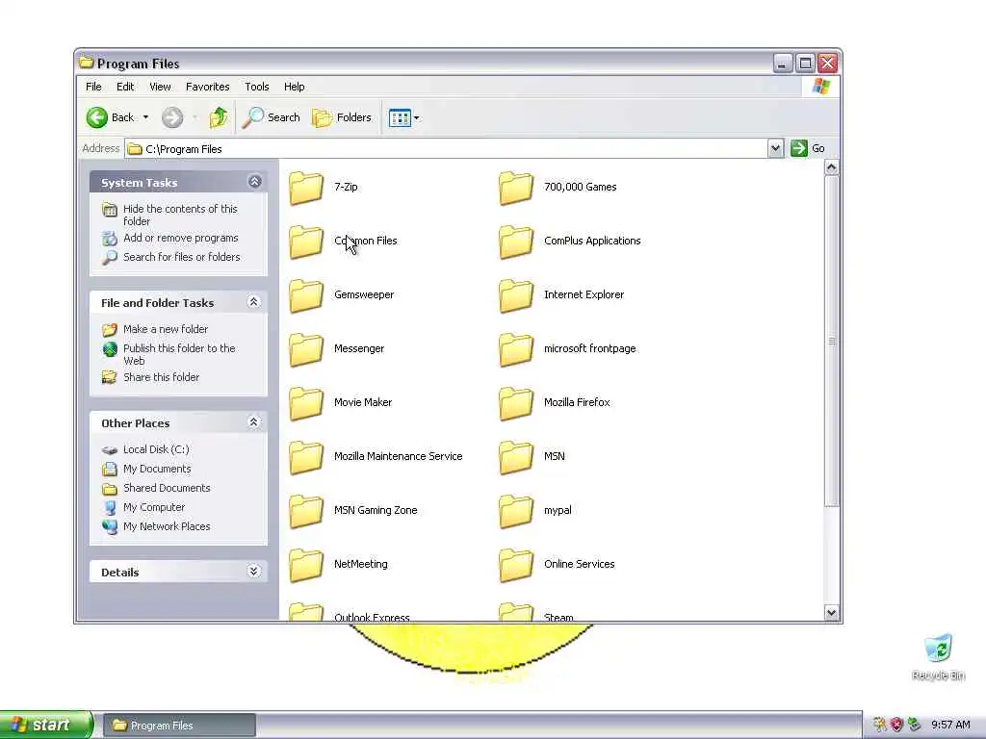Viewport: 986px width, 739px height.
Task: Select the Mozilla Firefox folder icon
Action: (516, 403)
